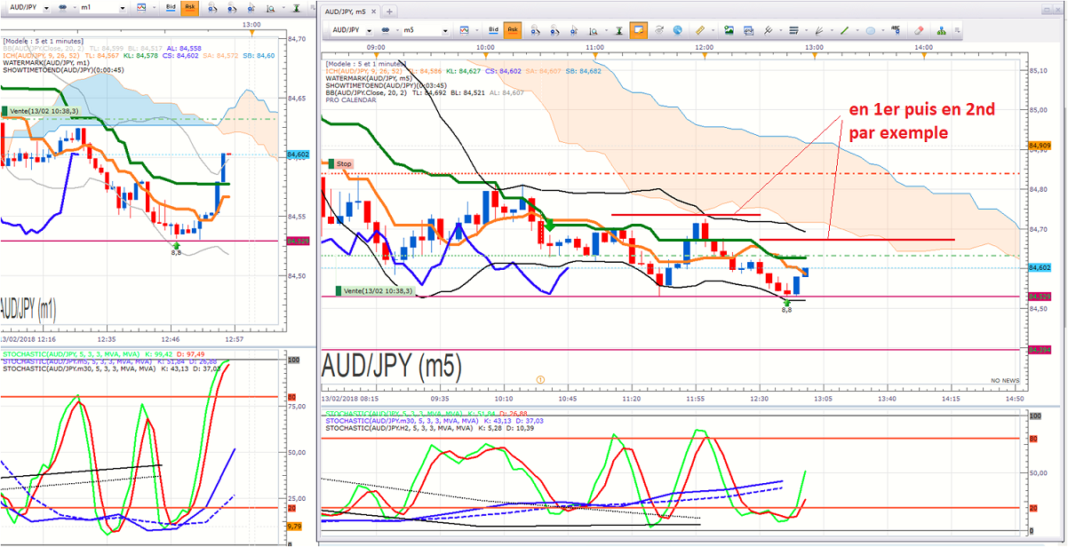Open toolbar overflow options in m5 chart
The image size is (1068, 547).
(957, 30)
